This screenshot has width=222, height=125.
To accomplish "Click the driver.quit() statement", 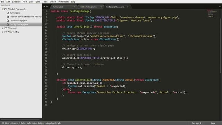I will tap(72, 67).
